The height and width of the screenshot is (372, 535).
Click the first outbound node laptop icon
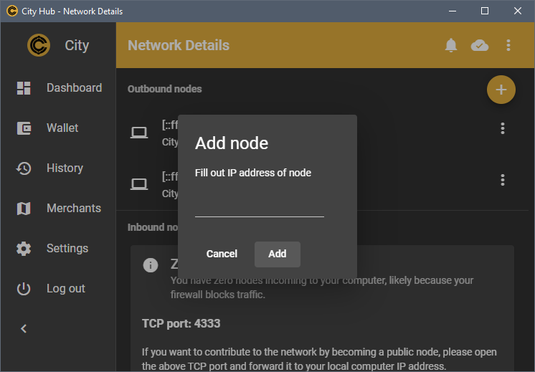[x=139, y=133]
